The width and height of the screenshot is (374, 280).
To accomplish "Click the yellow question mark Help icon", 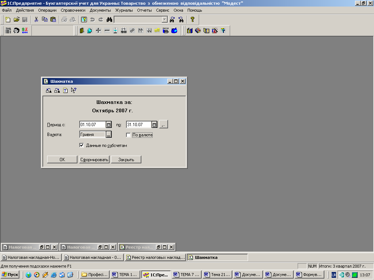I will point(192,20).
